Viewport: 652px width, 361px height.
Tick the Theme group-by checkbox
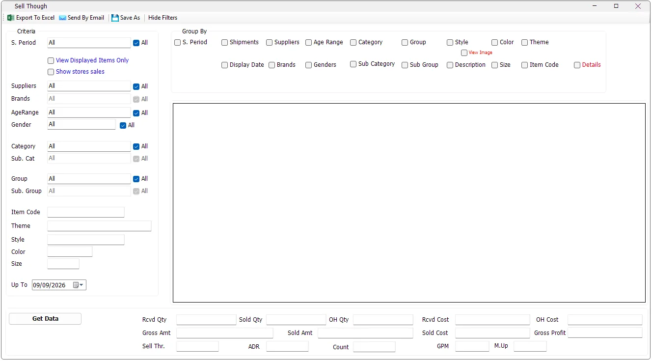(524, 43)
